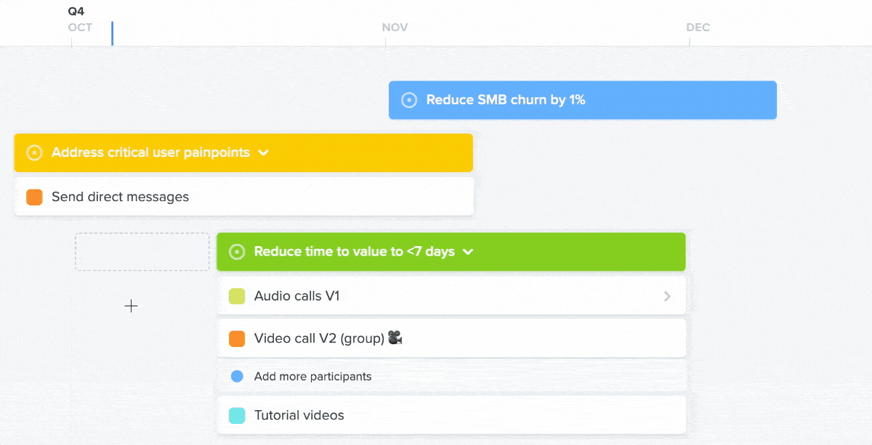Click the objective icon on Reduce time to value
The height and width of the screenshot is (445, 872).
[x=237, y=252]
